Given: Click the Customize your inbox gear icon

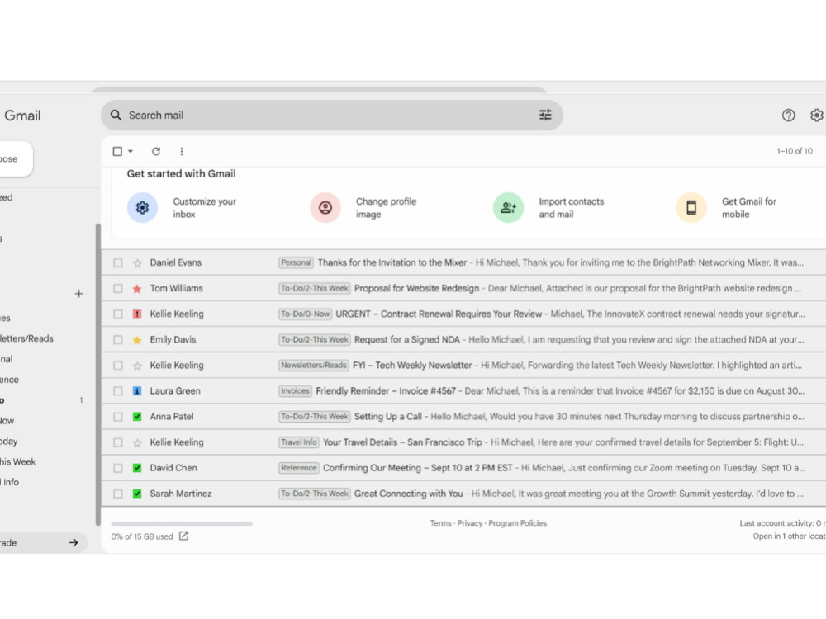Looking at the screenshot, I should point(142,207).
